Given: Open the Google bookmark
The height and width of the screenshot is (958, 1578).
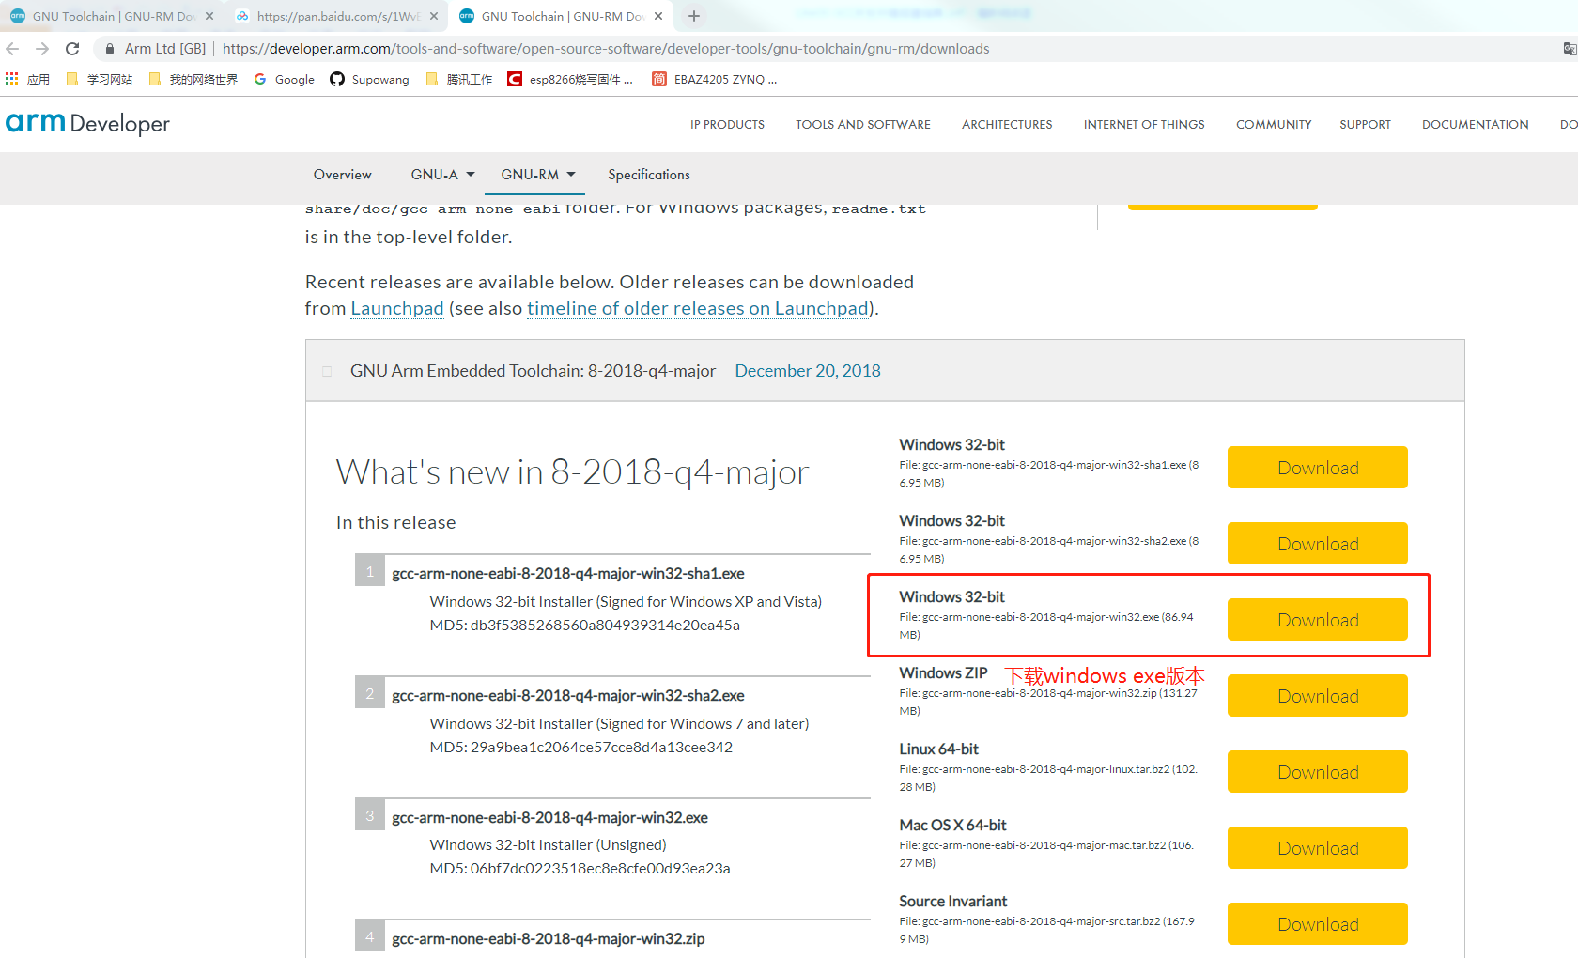Looking at the screenshot, I should pyautogui.click(x=285, y=79).
